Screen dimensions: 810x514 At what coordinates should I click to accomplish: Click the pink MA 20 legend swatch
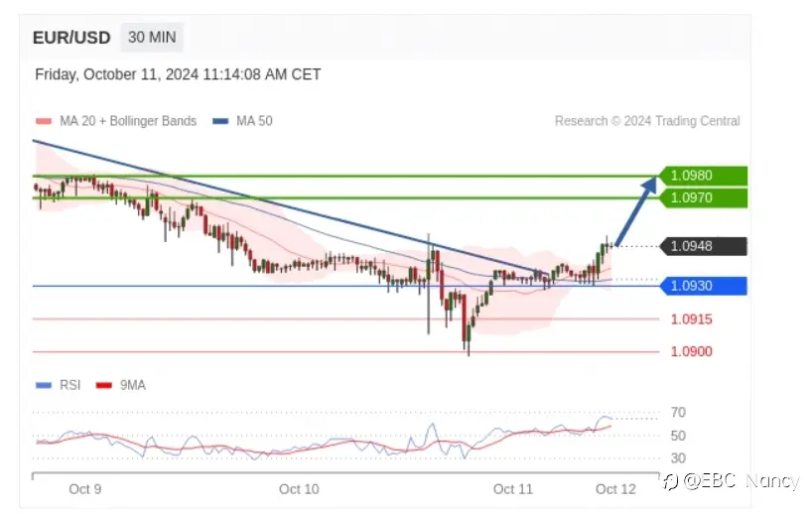click(x=44, y=121)
